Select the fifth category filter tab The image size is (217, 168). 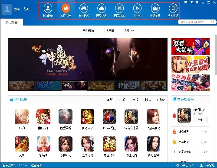161,100
